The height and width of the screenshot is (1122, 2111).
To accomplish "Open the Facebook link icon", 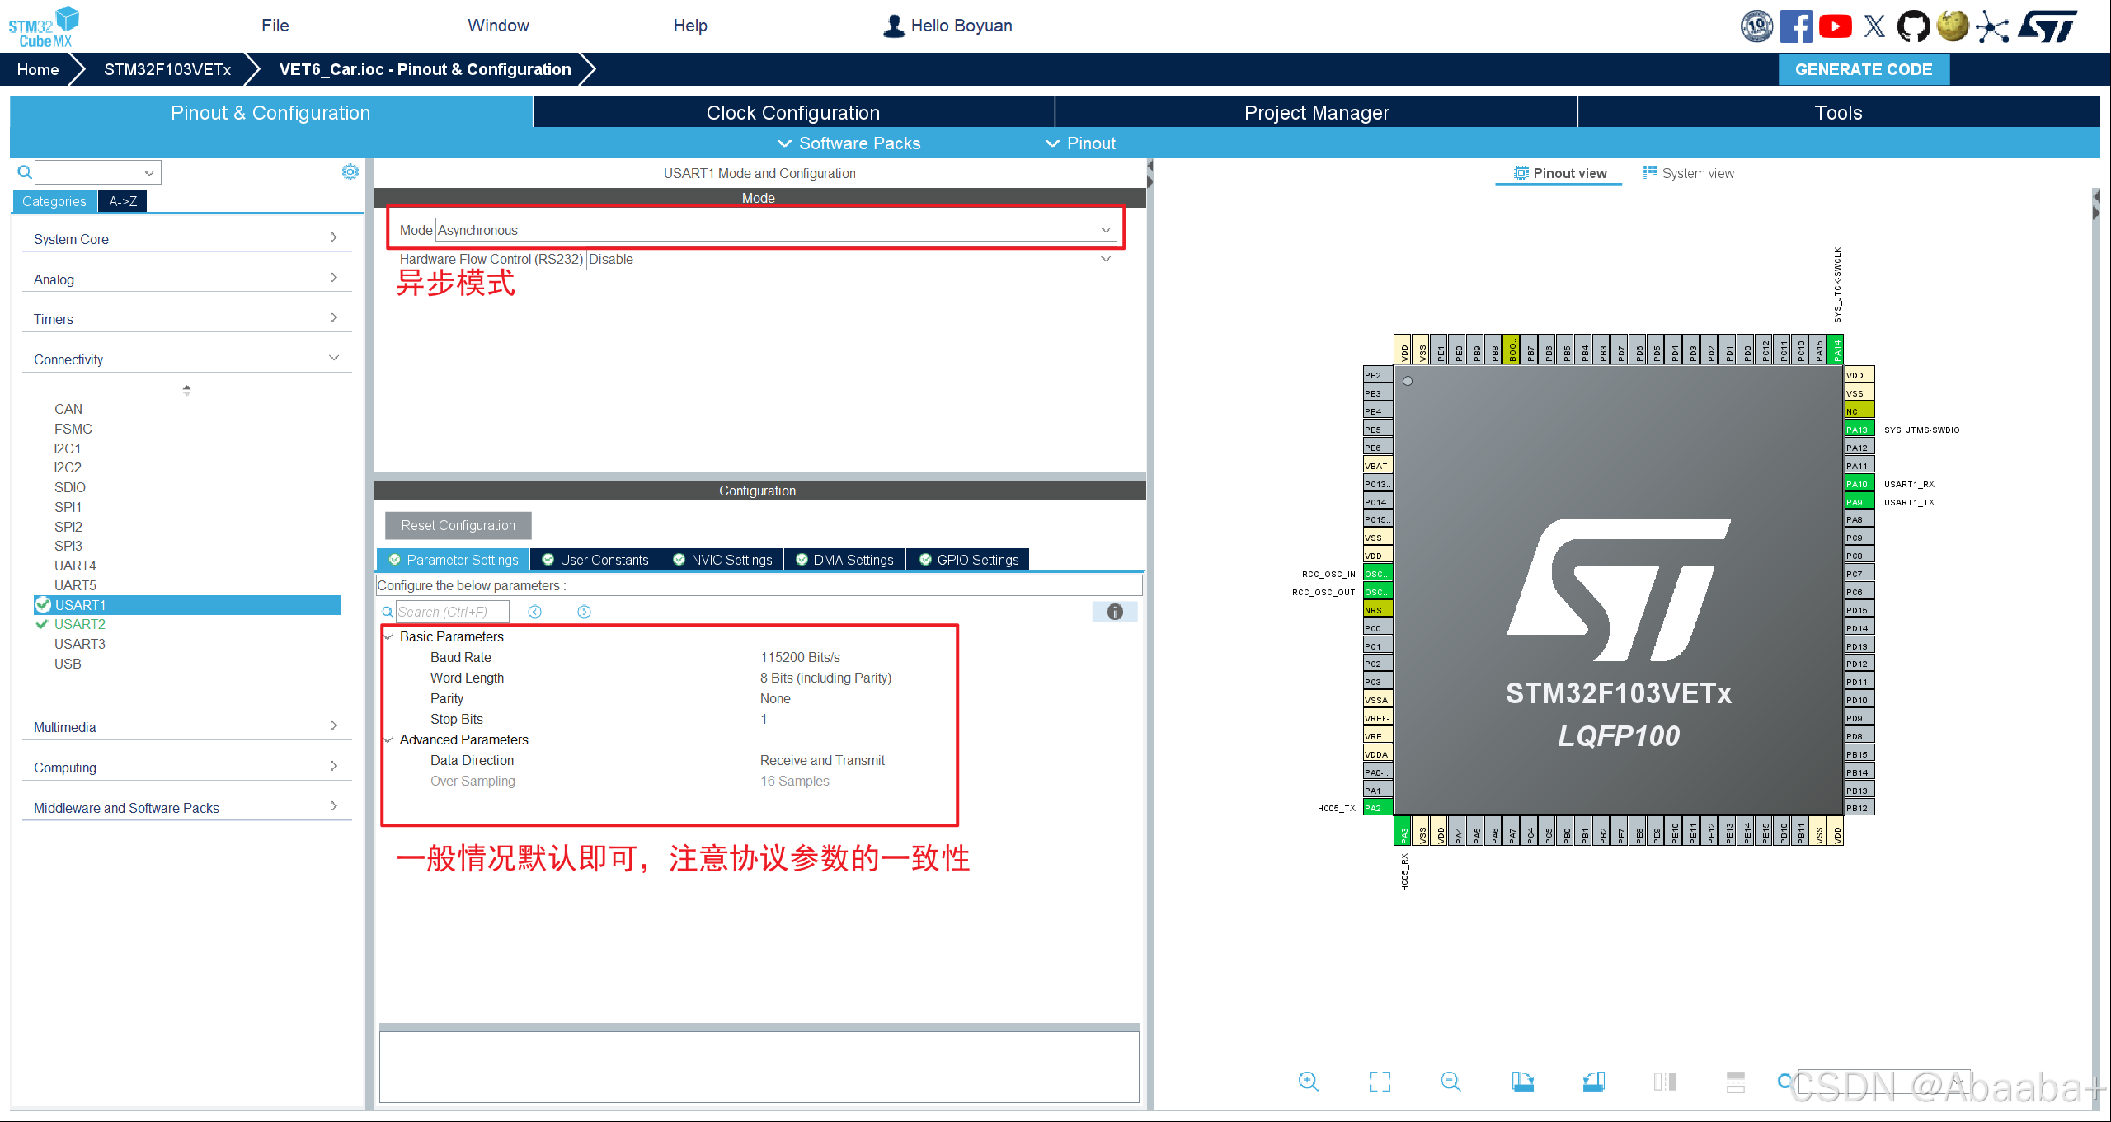I will (1796, 26).
